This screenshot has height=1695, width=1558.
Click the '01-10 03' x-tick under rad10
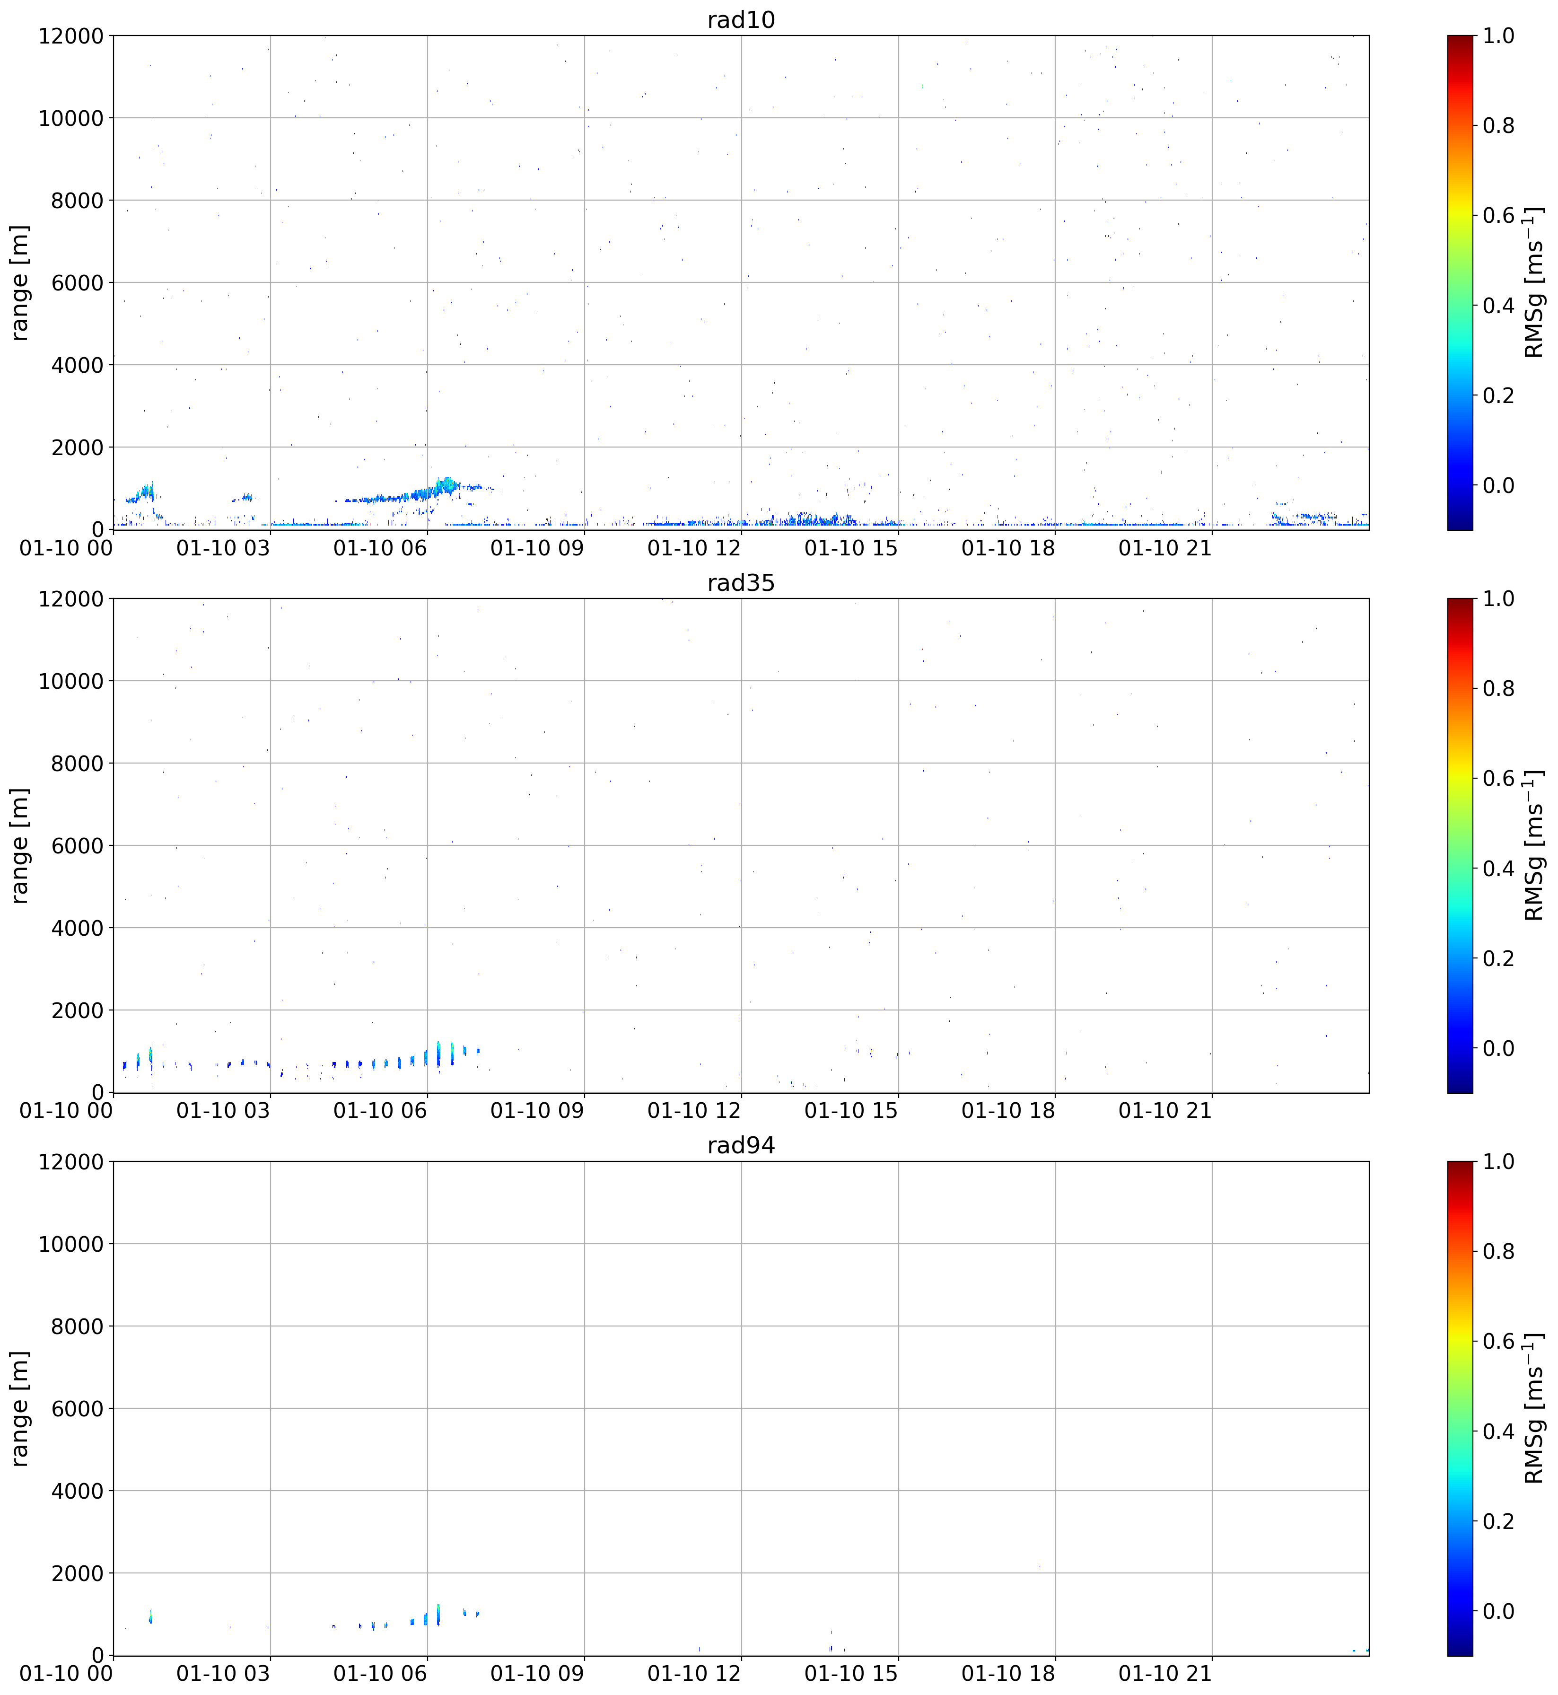tap(223, 548)
